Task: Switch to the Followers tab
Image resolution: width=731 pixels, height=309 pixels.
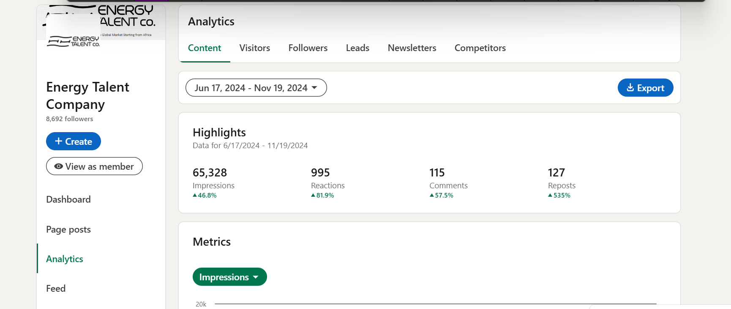Action: click(308, 48)
